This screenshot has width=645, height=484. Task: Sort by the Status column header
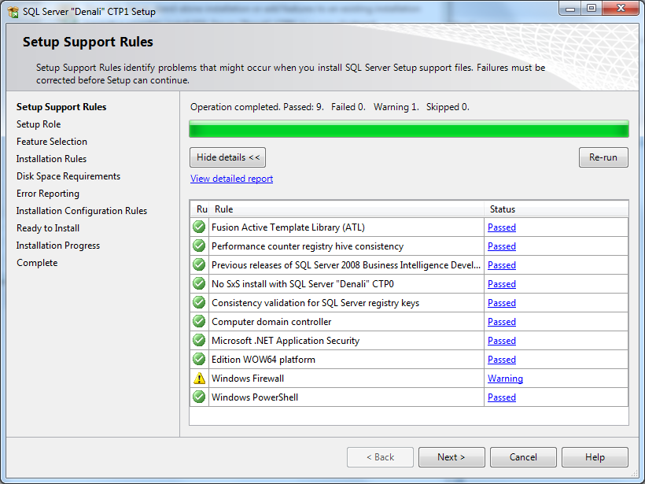click(556, 209)
